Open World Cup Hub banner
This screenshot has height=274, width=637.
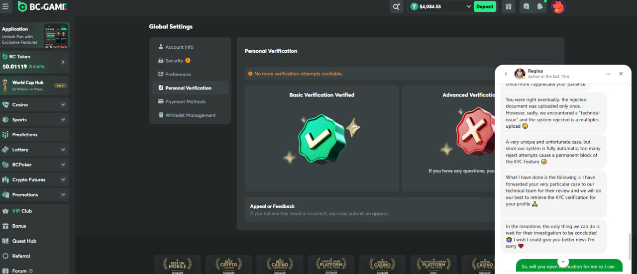pyautogui.click(x=35, y=86)
